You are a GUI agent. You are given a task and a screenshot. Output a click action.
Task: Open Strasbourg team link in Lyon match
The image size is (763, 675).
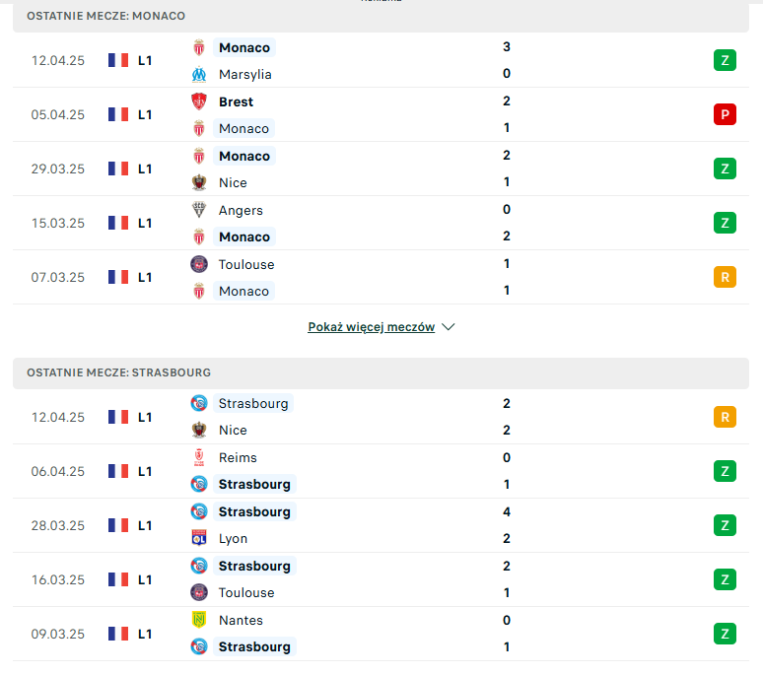254,511
